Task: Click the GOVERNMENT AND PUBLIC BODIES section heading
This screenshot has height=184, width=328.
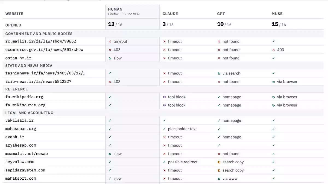Action: click(x=39, y=34)
